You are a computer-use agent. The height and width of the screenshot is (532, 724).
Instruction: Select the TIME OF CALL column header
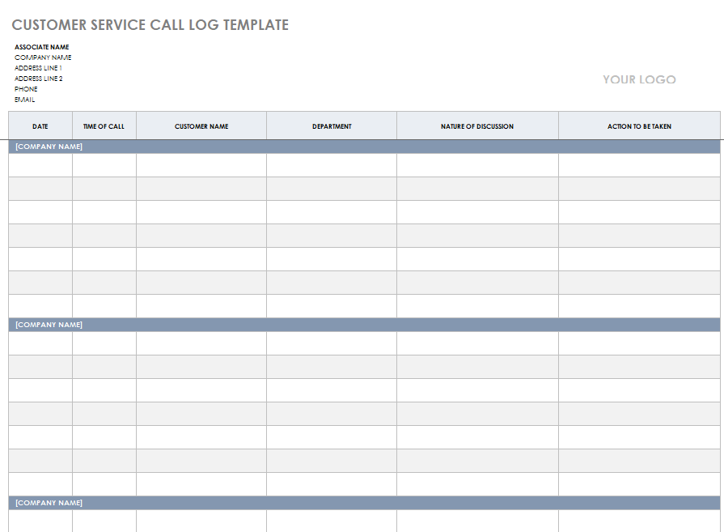pos(104,126)
